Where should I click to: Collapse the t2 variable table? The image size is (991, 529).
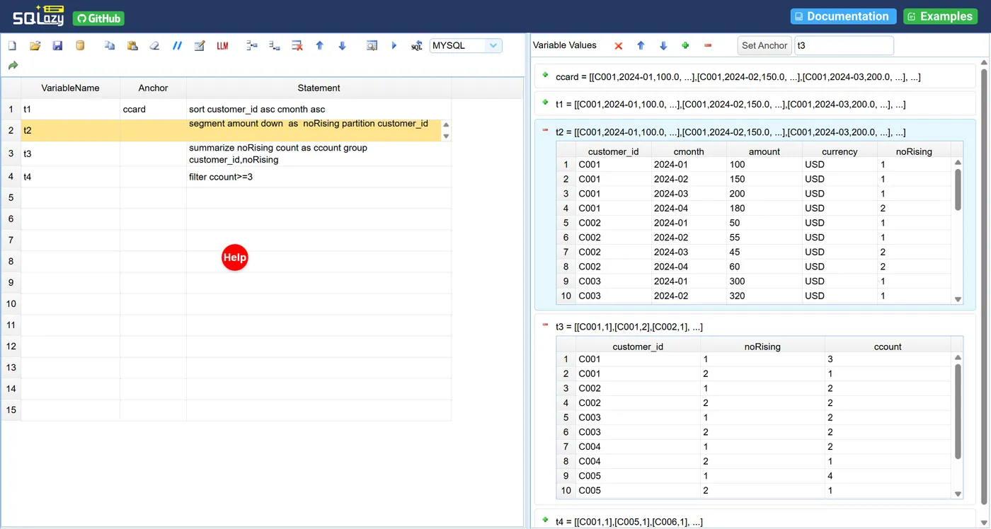coord(545,130)
